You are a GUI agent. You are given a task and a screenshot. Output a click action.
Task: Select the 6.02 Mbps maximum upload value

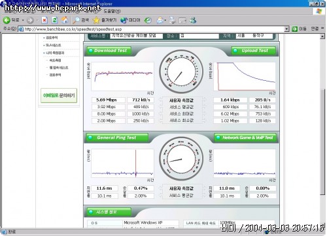(x=230, y=114)
